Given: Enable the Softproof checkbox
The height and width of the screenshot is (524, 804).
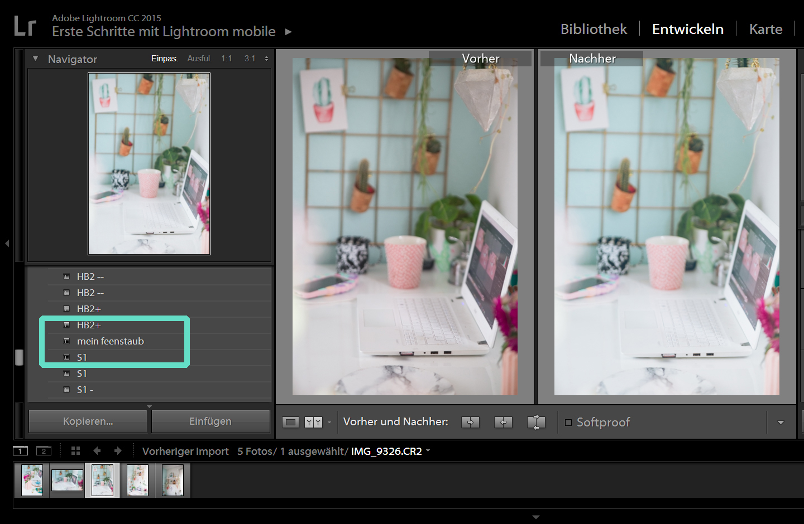Looking at the screenshot, I should (x=568, y=423).
